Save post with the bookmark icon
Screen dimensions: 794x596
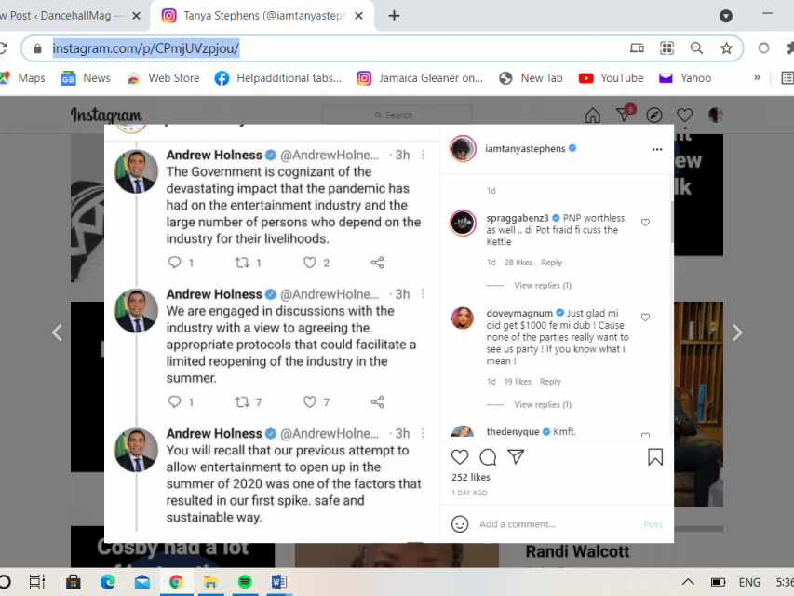click(655, 457)
